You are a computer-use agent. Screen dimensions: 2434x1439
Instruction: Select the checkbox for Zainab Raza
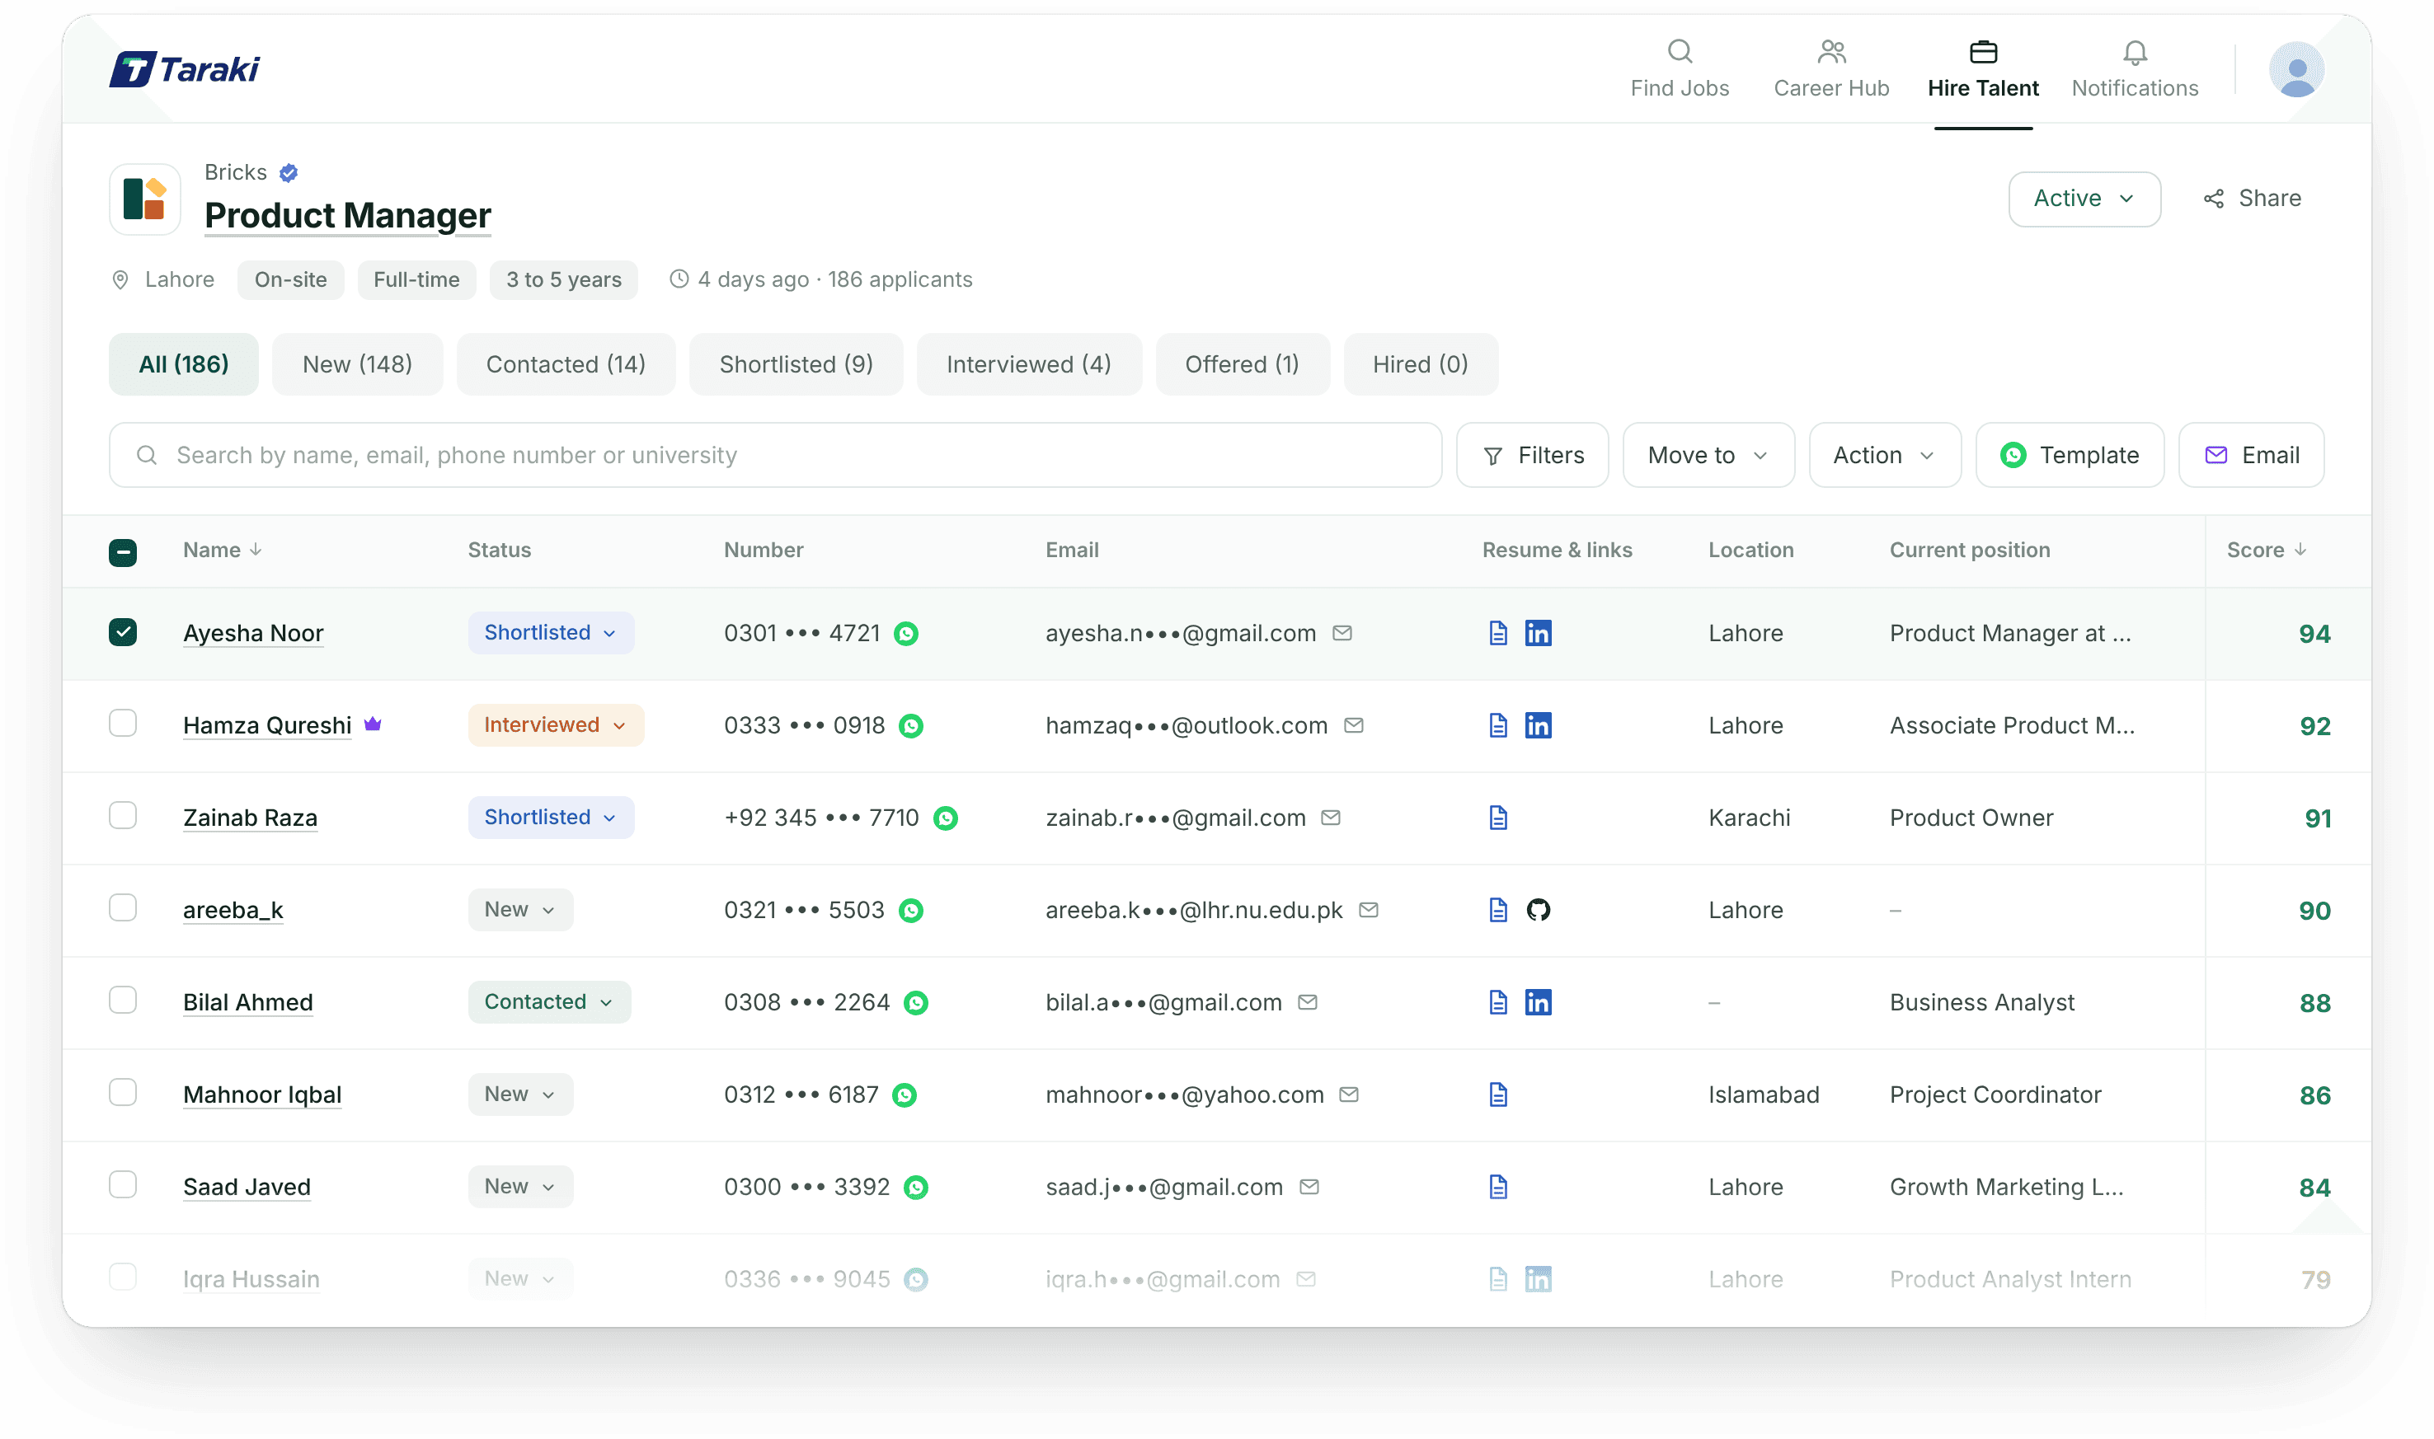(x=123, y=815)
